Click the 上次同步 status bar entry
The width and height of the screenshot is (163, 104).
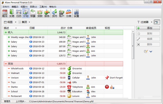(21, 101)
